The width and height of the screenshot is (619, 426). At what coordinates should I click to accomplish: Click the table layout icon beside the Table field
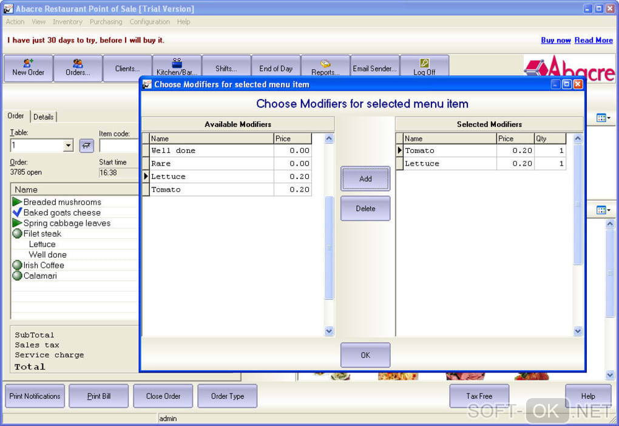coord(86,145)
